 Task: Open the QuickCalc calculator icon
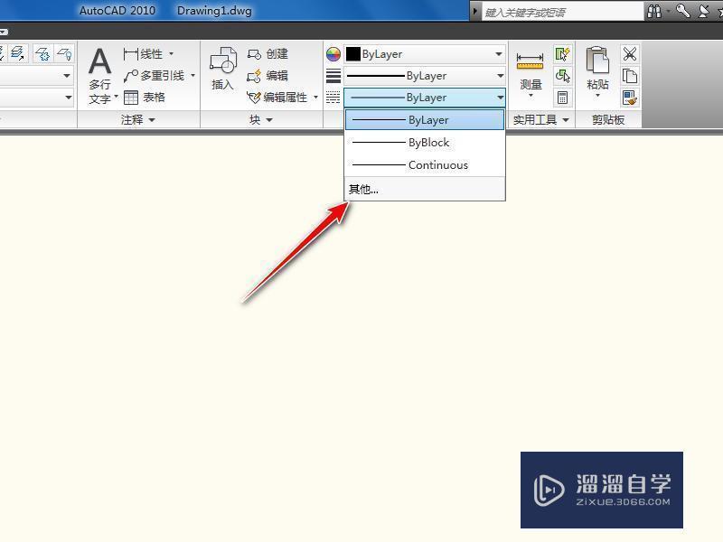[x=561, y=98]
